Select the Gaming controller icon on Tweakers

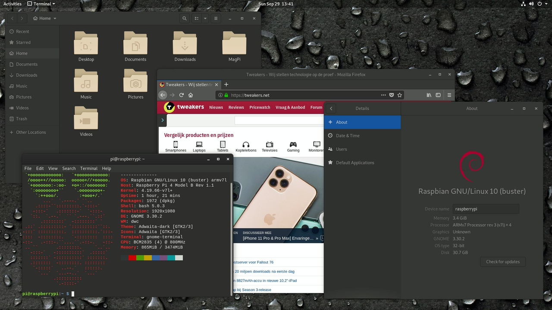tap(293, 146)
